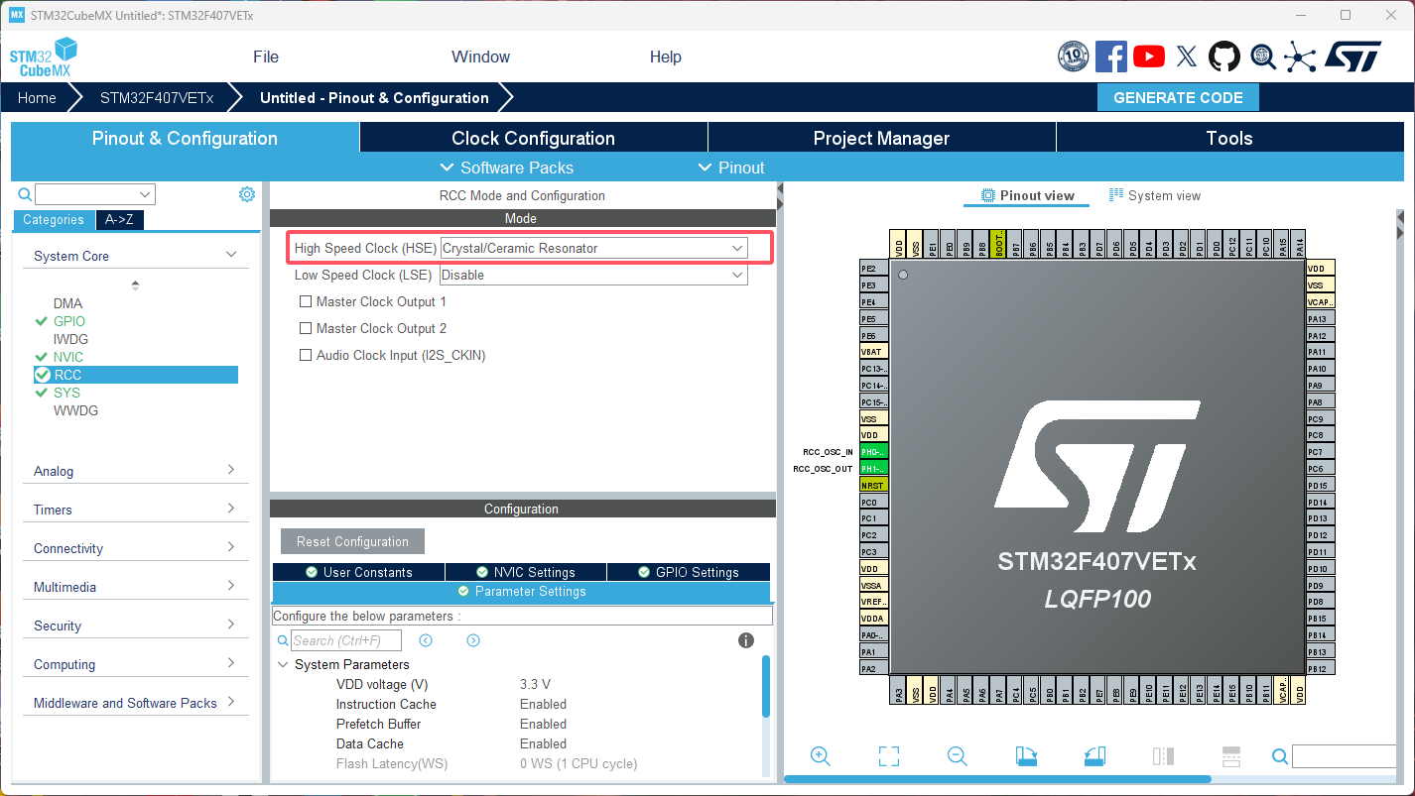
Task: Enable Master Clock Output 2
Action: pyautogui.click(x=306, y=328)
